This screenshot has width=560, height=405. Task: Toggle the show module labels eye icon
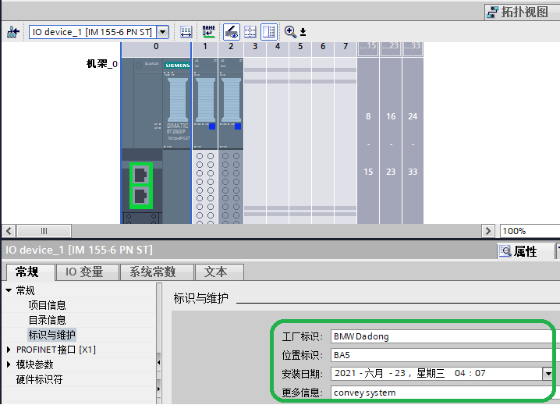[231, 32]
